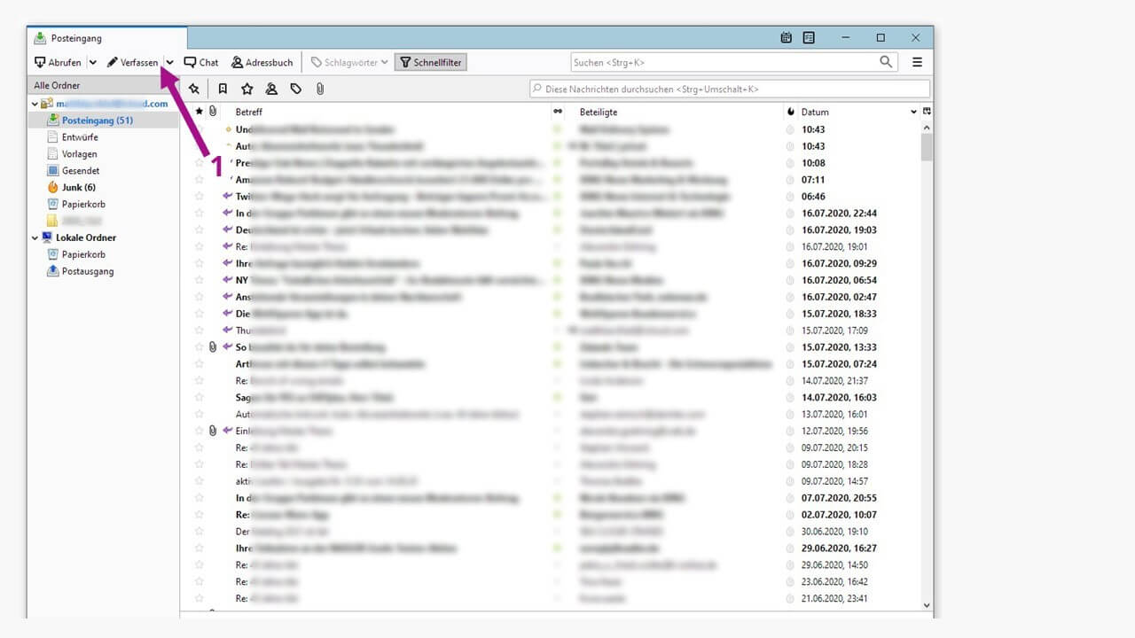Click the magnifier icon in the Suchen field

886,62
